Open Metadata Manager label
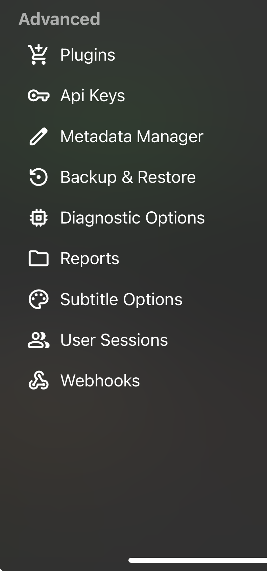The height and width of the screenshot is (571, 267). click(132, 136)
